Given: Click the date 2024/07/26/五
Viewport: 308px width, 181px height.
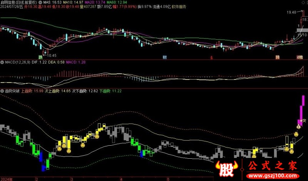Looking at the screenshot, I should (x=12, y=7).
